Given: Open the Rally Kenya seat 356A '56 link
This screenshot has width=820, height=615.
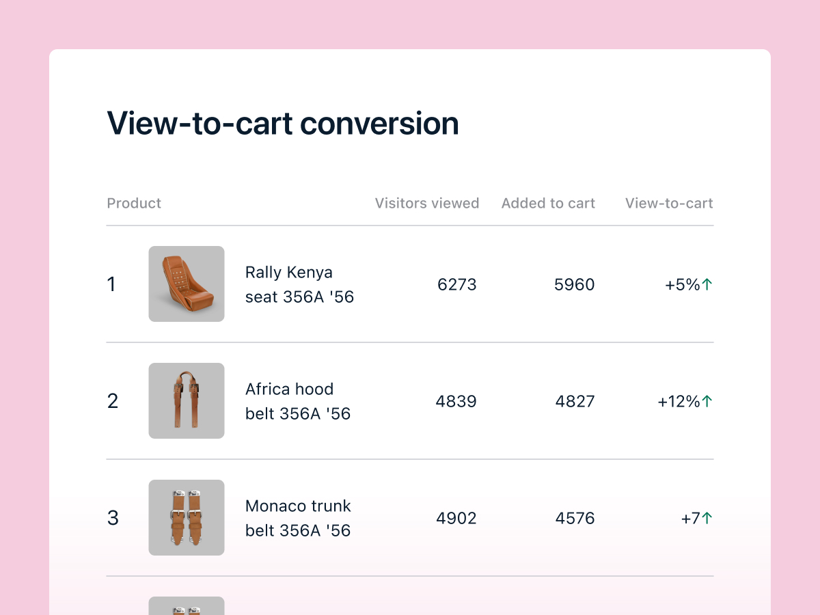Looking at the screenshot, I should coord(299,284).
